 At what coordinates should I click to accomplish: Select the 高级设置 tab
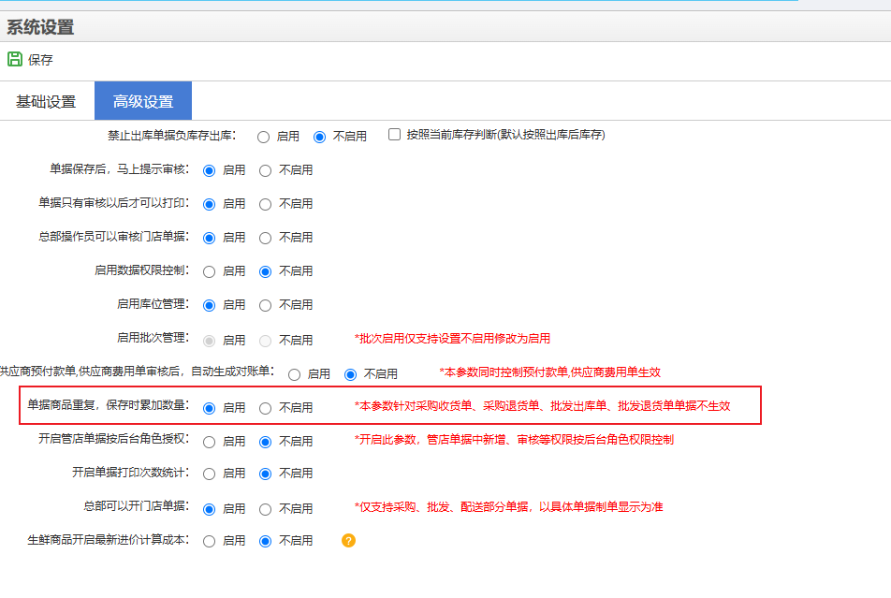tap(143, 101)
